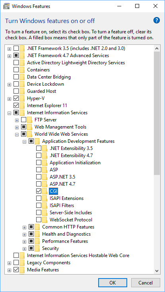
Task: Click the Security folder icon
Action: tap(37, 248)
